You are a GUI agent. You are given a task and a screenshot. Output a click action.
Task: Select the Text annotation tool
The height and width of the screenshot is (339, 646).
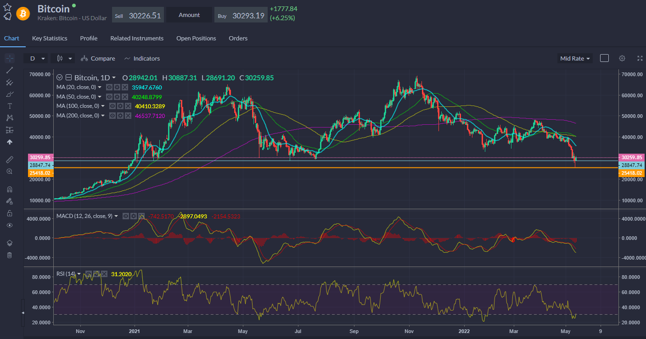(x=9, y=106)
